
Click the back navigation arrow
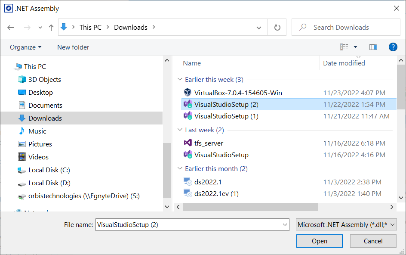coord(11,27)
